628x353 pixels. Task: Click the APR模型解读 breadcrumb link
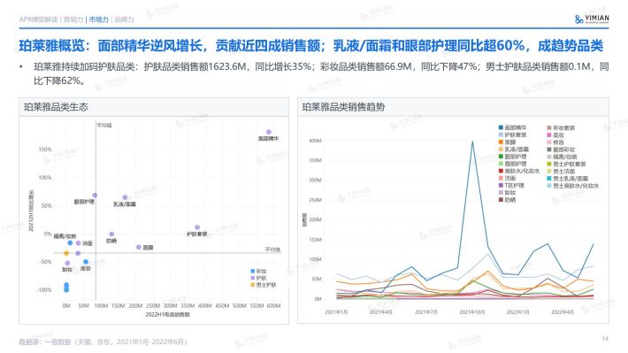38,19
